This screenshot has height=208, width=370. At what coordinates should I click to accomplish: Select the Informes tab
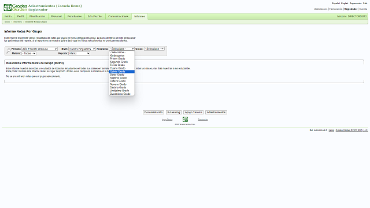(139, 17)
